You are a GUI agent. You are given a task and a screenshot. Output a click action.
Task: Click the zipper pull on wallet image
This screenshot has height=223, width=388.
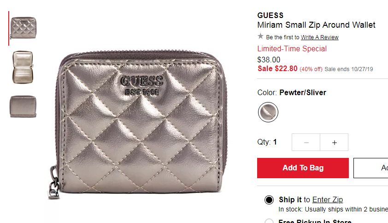coord(54,184)
